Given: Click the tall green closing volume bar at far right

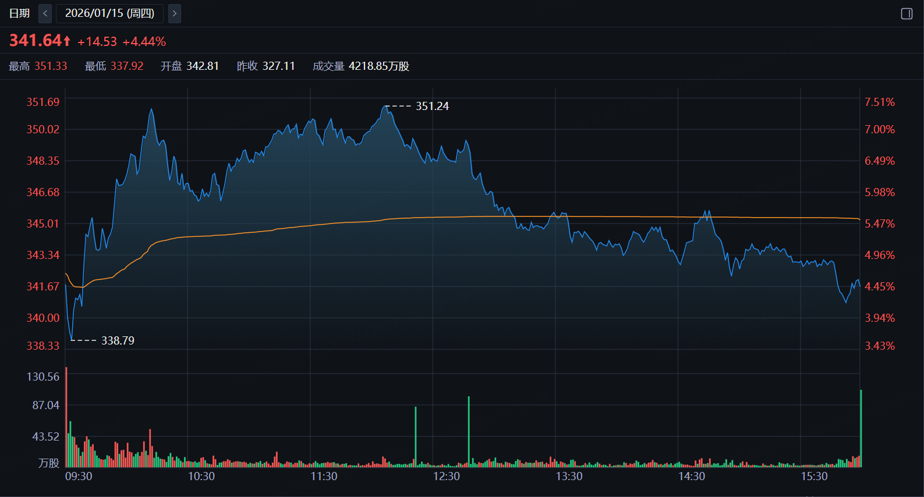Looking at the screenshot, I should tap(861, 428).
